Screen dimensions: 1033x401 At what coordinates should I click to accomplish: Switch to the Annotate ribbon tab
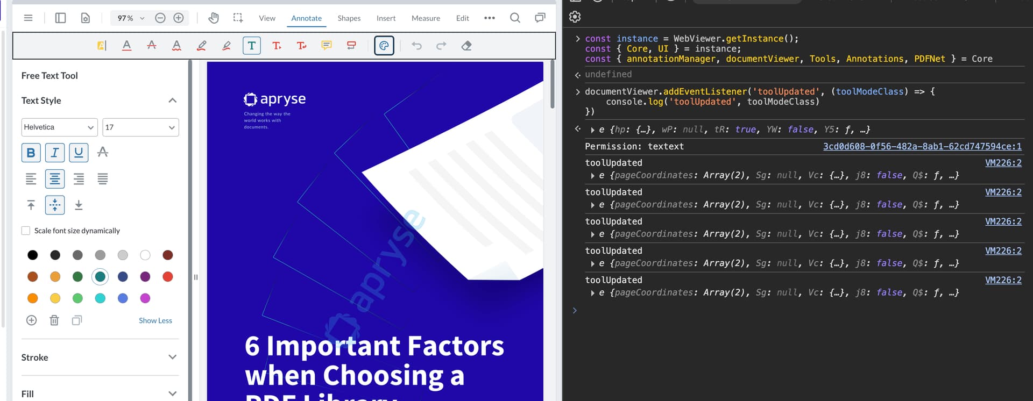[x=306, y=18]
